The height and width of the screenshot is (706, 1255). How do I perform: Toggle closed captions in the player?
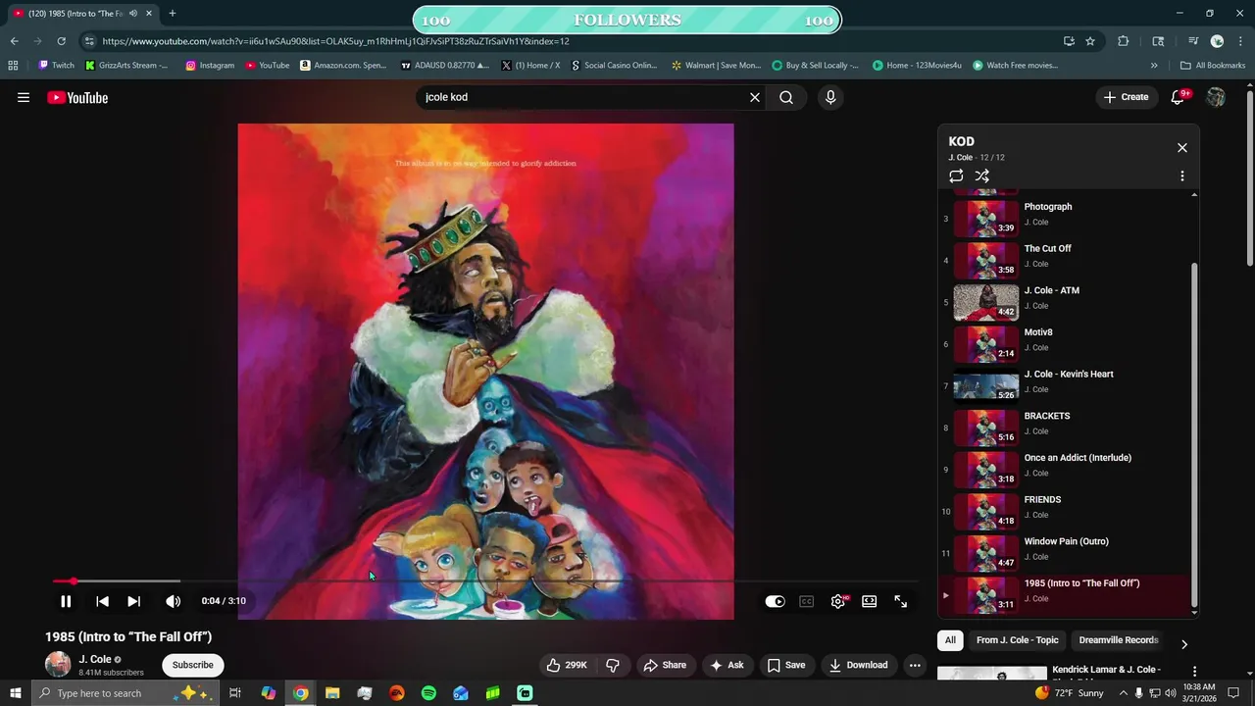806,601
